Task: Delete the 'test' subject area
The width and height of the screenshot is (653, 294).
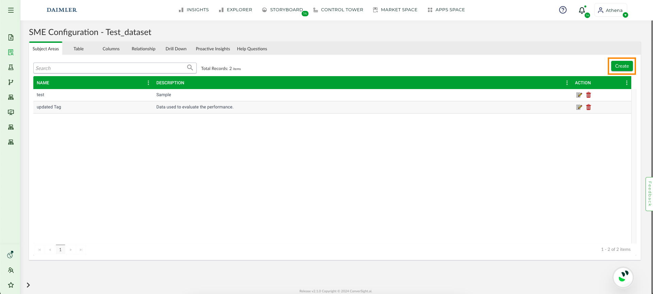Action: coord(588,95)
